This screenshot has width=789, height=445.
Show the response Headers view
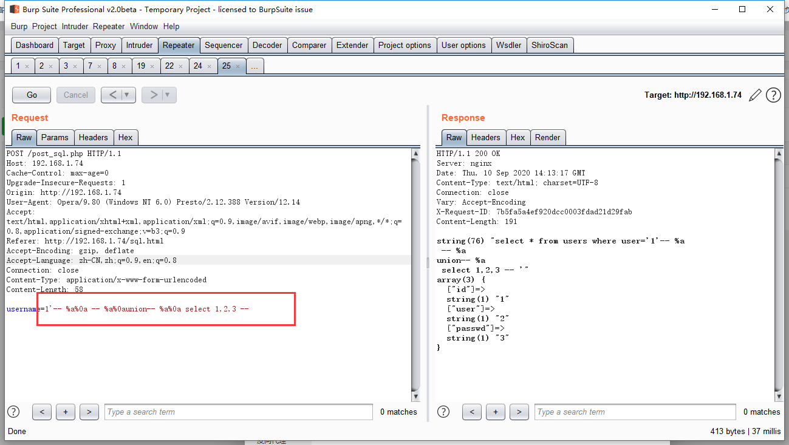(x=485, y=137)
